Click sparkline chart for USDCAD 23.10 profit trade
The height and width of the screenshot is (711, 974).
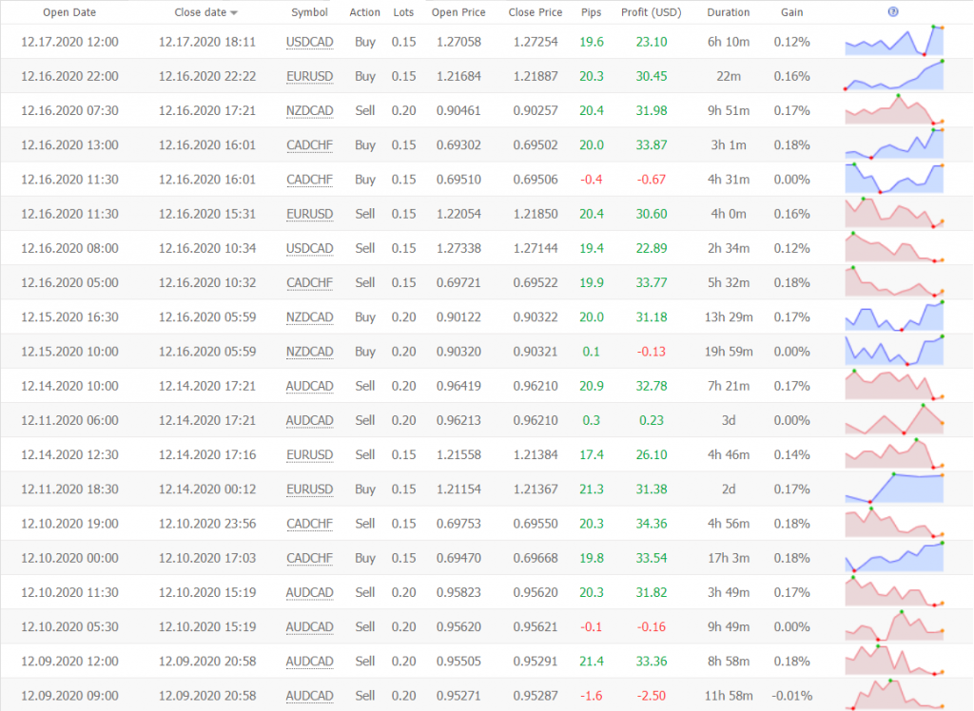click(894, 41)
